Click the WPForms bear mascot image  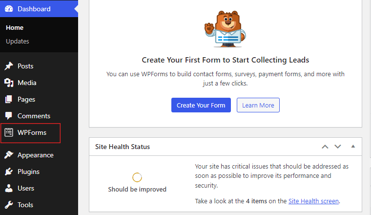pyautogui.click(x=225, y=29)
